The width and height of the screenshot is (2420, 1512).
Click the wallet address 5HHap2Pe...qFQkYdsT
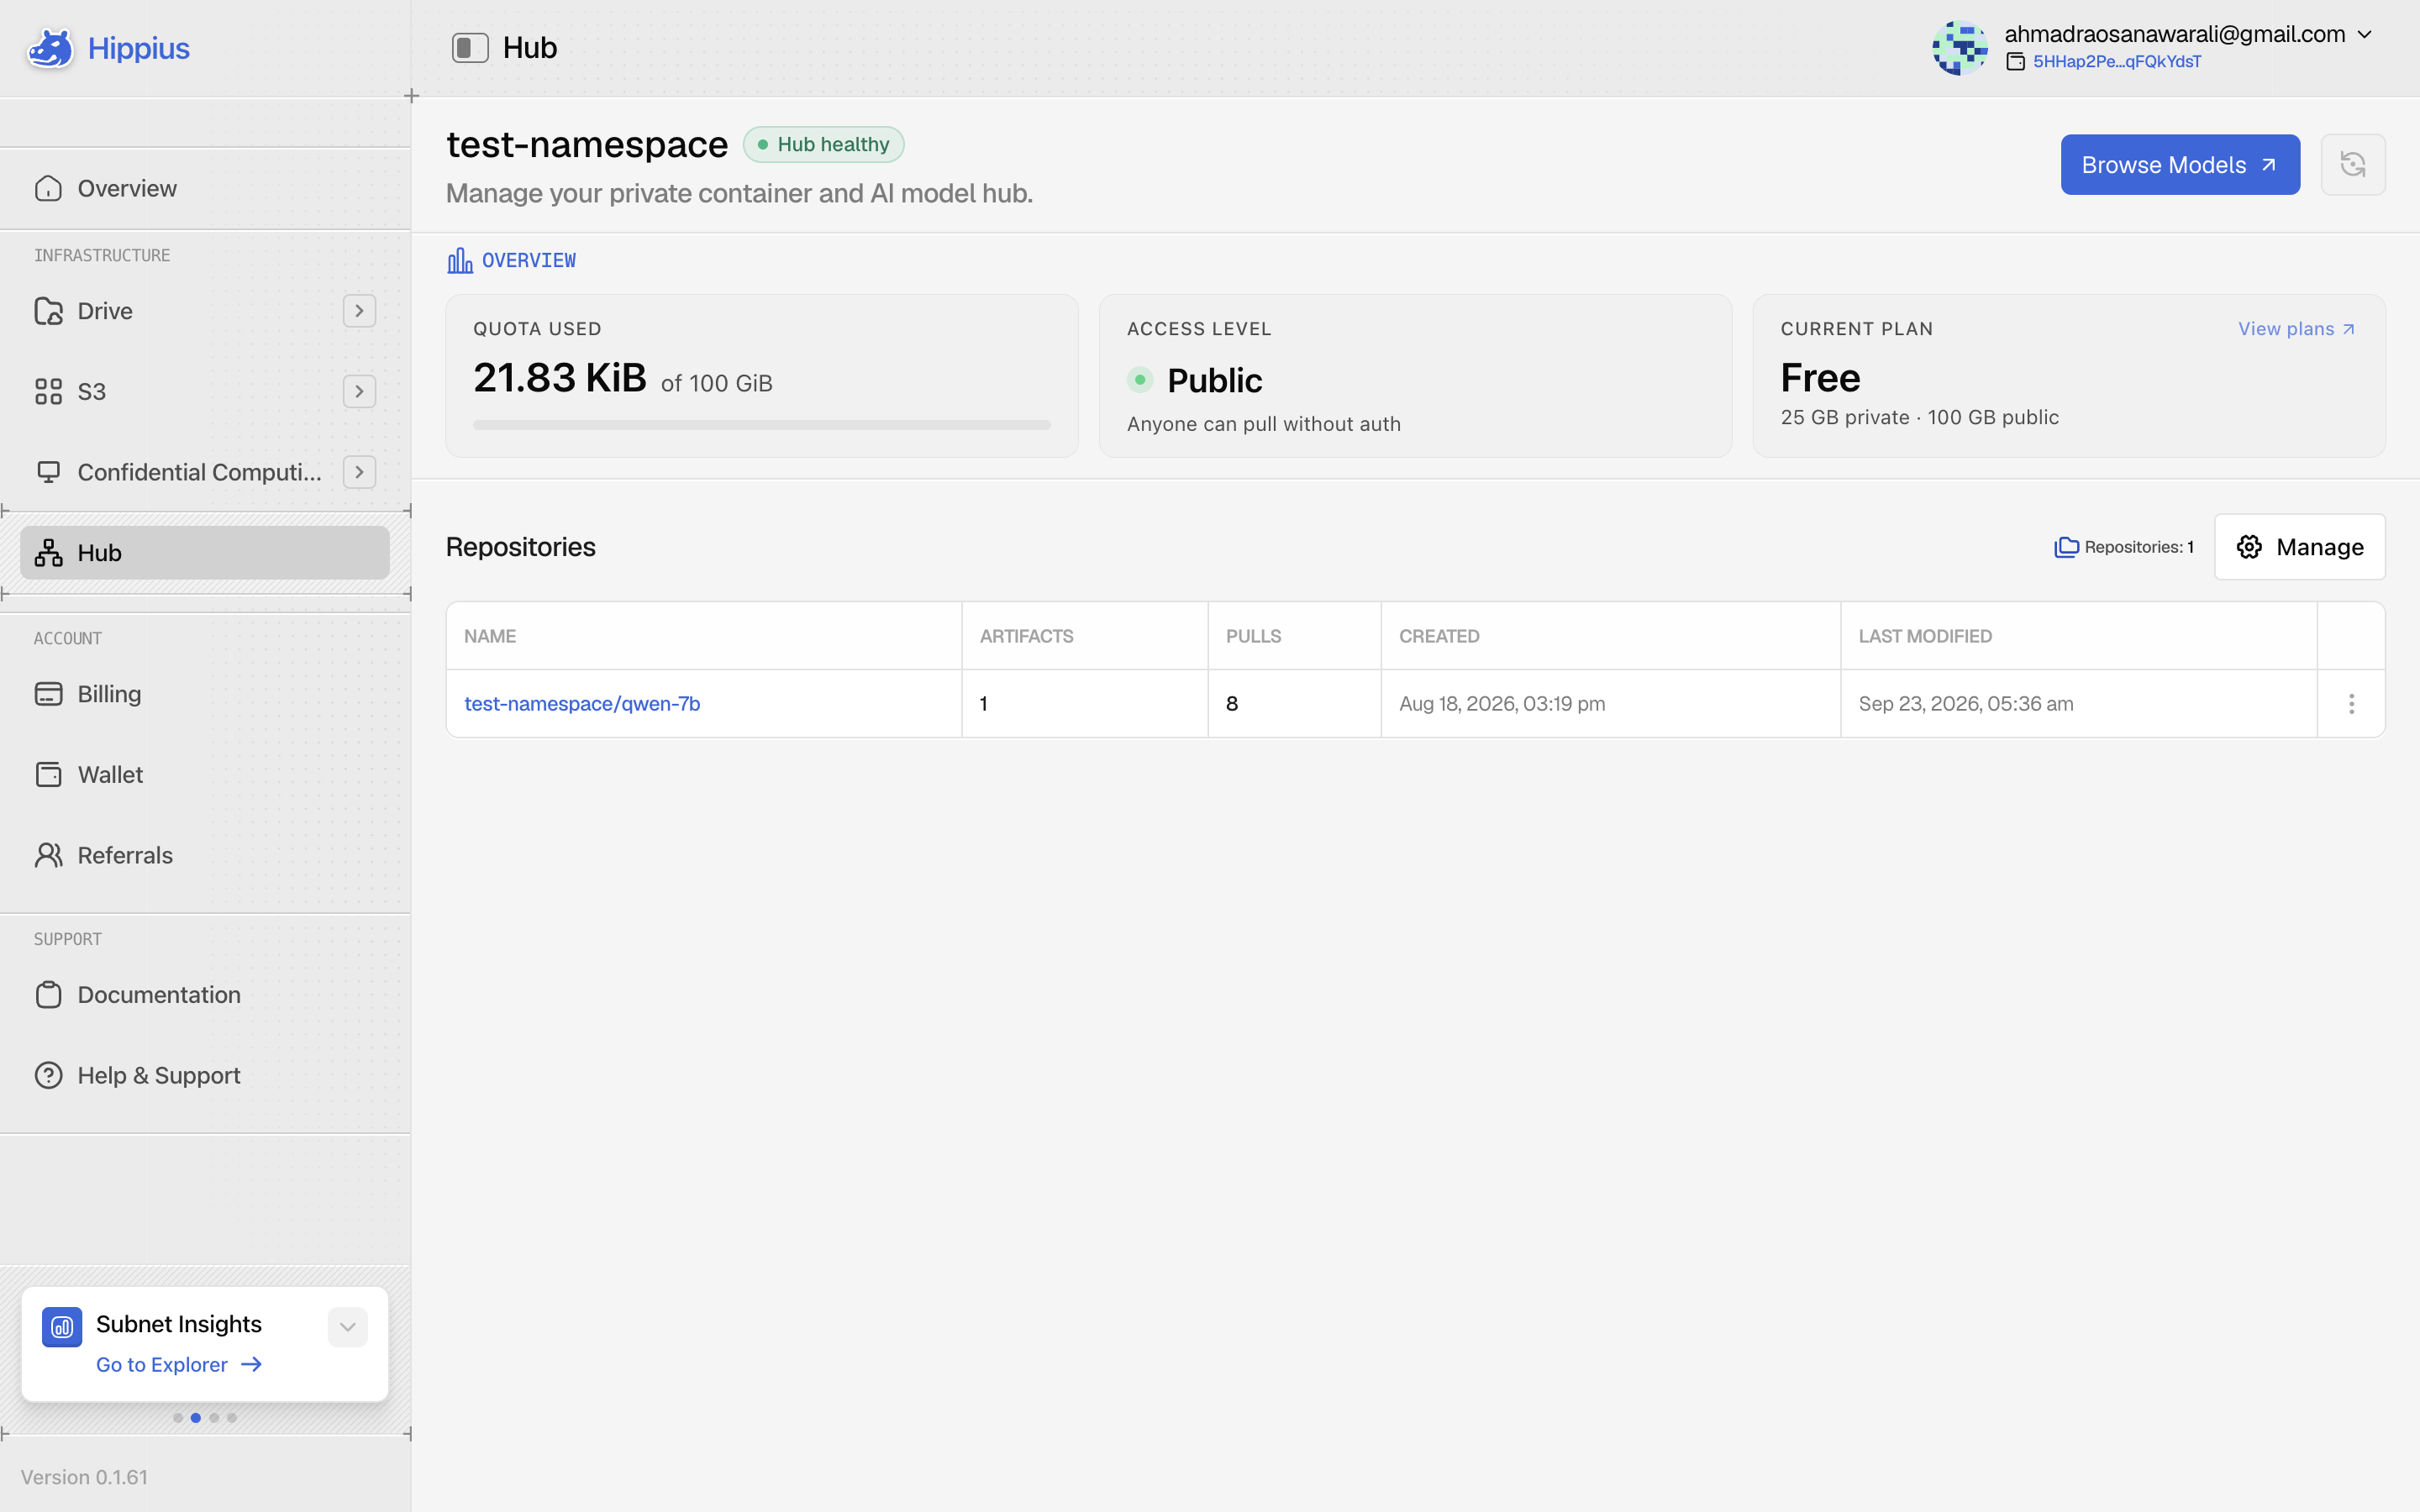2117,62
